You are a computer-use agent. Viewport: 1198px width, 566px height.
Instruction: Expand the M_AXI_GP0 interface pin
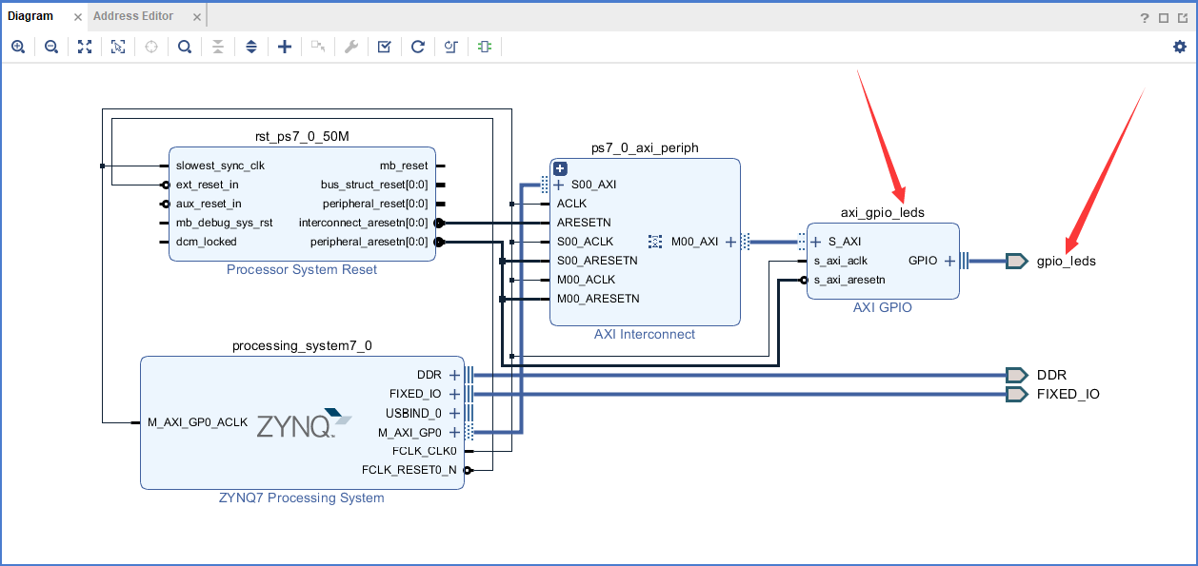[x=454, y=432]
